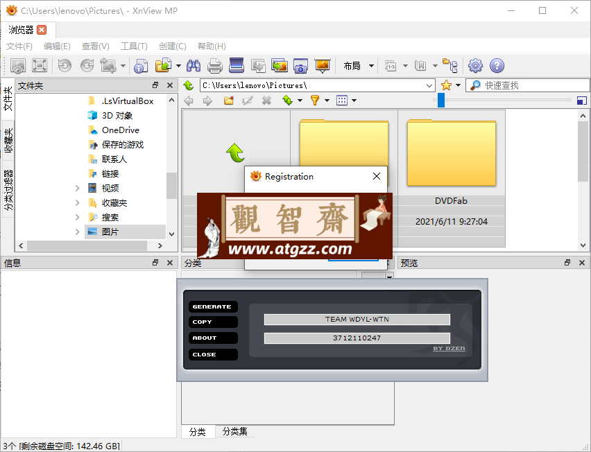591x452 pixels.
Task: Click the back navigation arrow
Action: [x=189, y=101]
